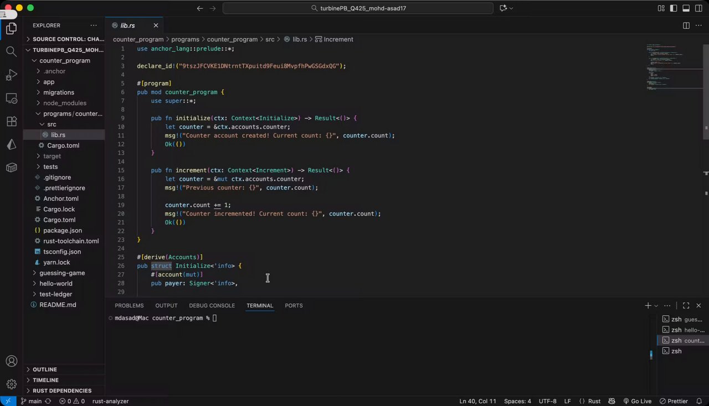
Task: Open the Copilot chat icon in the title bar
Action: (x=503, y=8)
